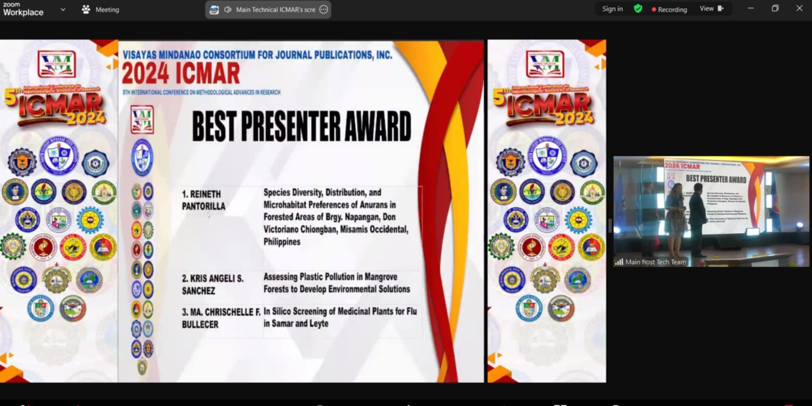Image resolution: width=812 pixels, height=406 pixels.
Task: Click the 2024 ICMAR red title
Action: click(181, 74)
